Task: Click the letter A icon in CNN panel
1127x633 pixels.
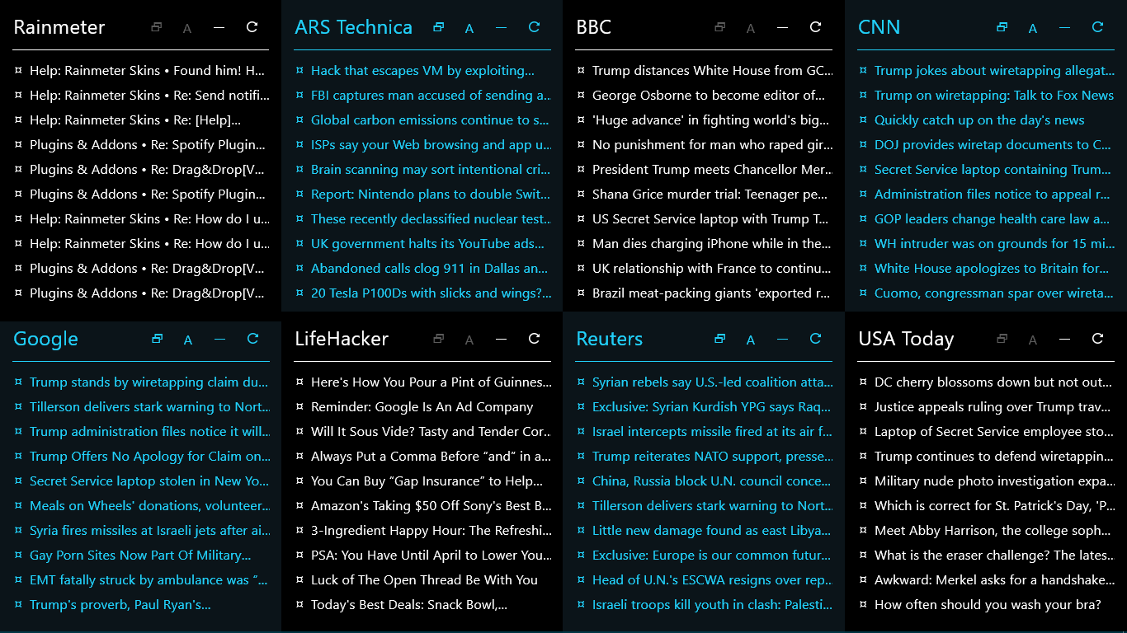Action: coord(1033,29)
